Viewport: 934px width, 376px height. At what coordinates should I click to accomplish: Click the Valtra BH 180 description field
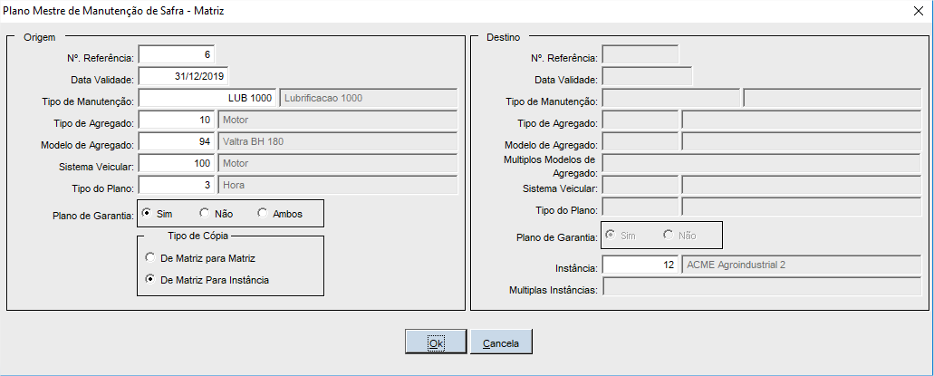[x=337, y=141]
